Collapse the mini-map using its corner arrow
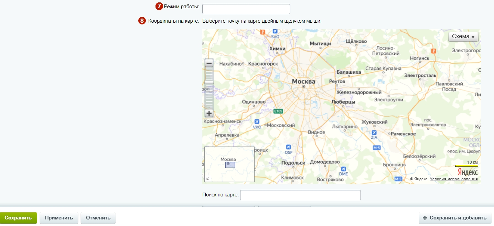 207,179
